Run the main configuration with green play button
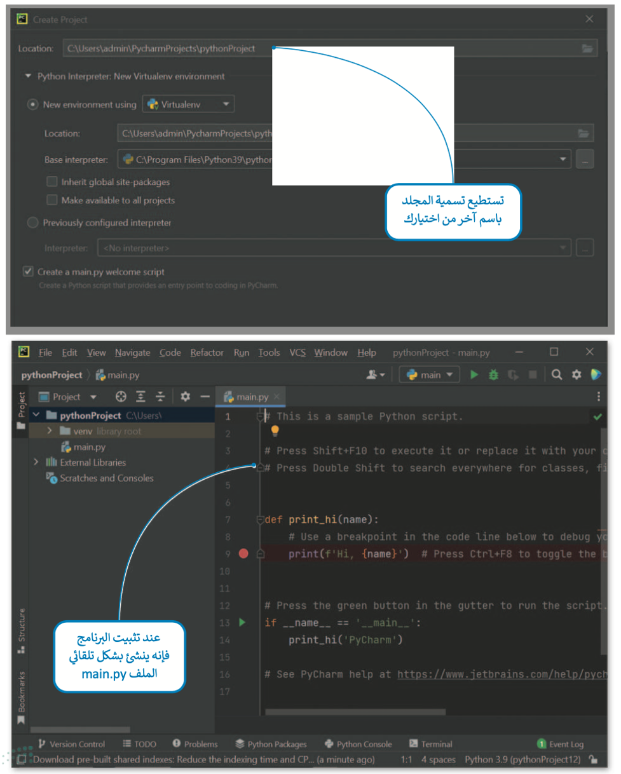 [x=474, y=375]
